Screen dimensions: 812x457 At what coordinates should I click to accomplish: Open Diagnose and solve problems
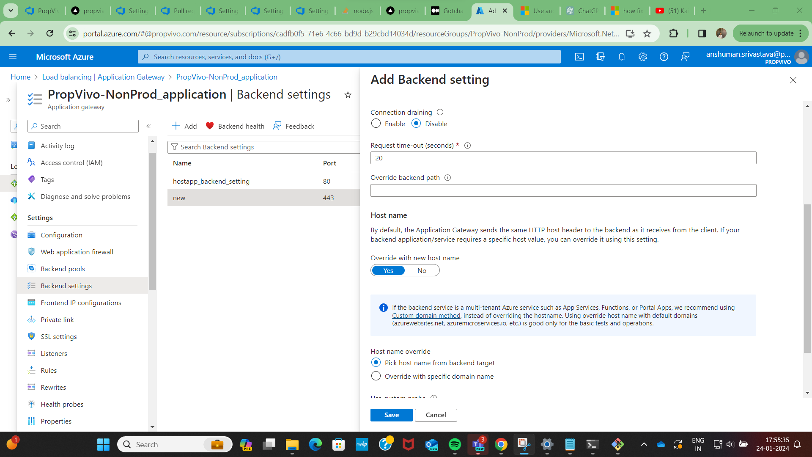coord(85,196)
